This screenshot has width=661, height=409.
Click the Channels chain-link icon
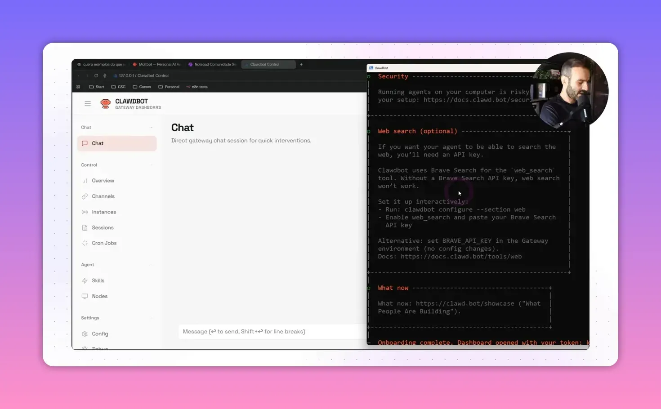point(85,196)
